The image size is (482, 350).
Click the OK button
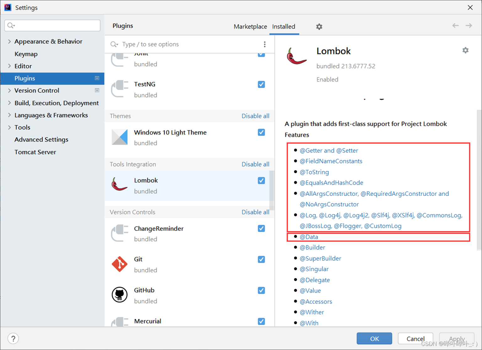[x=374, y=338]
